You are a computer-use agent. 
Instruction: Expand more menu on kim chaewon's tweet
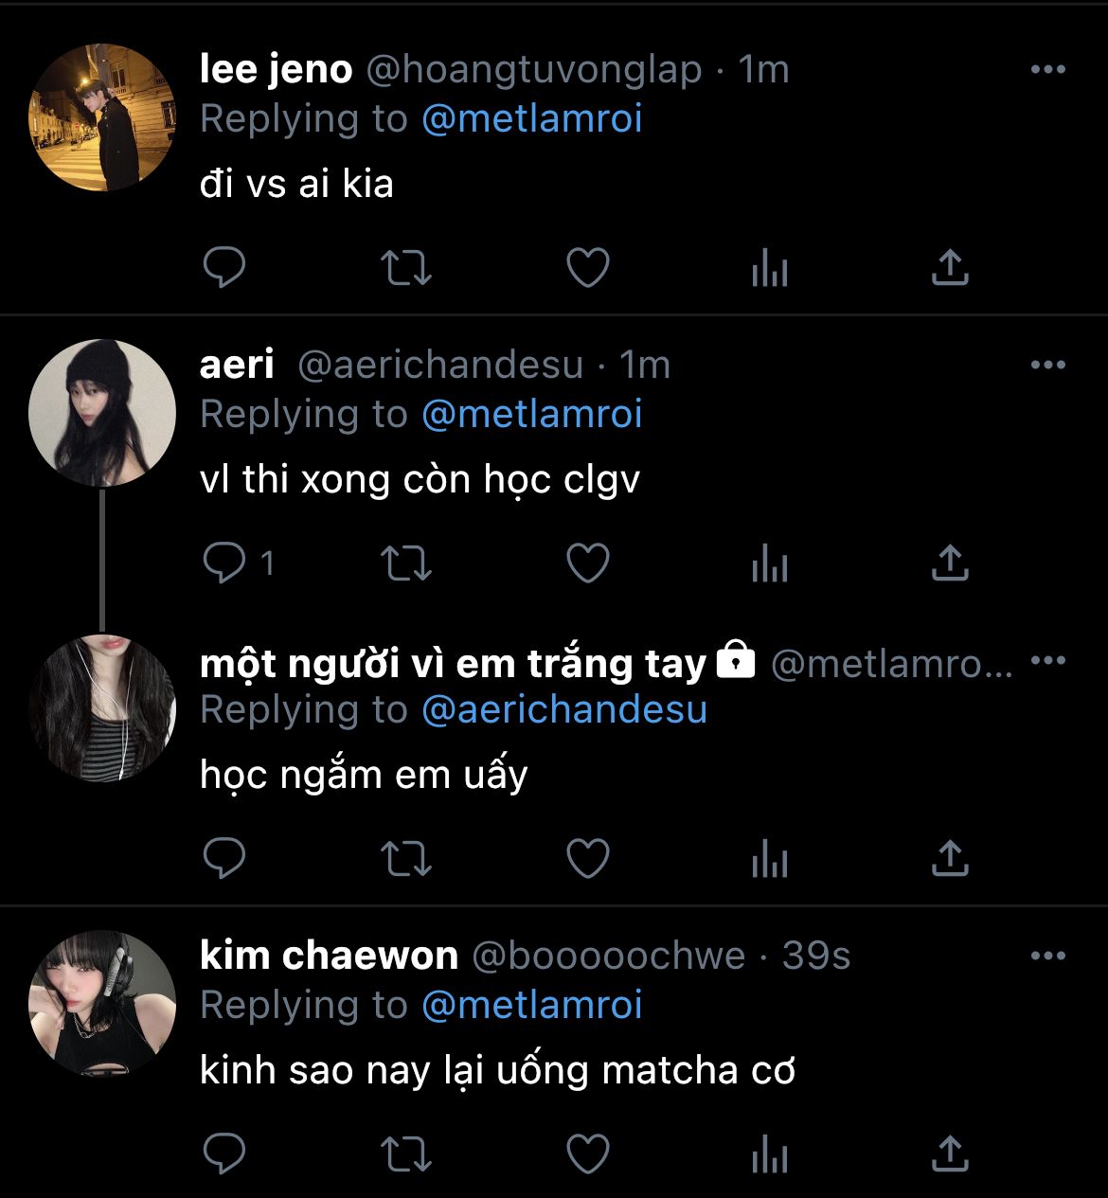pyautogui.click(x=1047, y=956)
